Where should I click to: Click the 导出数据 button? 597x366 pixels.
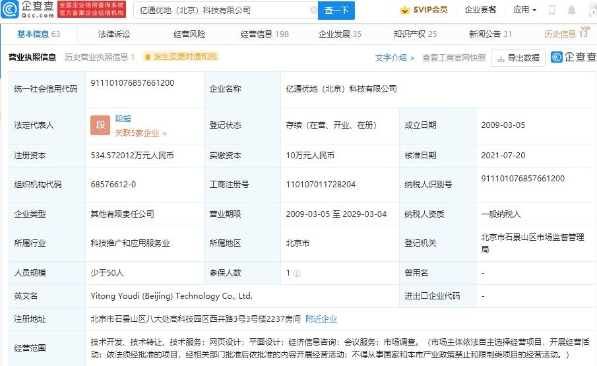point(518,57)
